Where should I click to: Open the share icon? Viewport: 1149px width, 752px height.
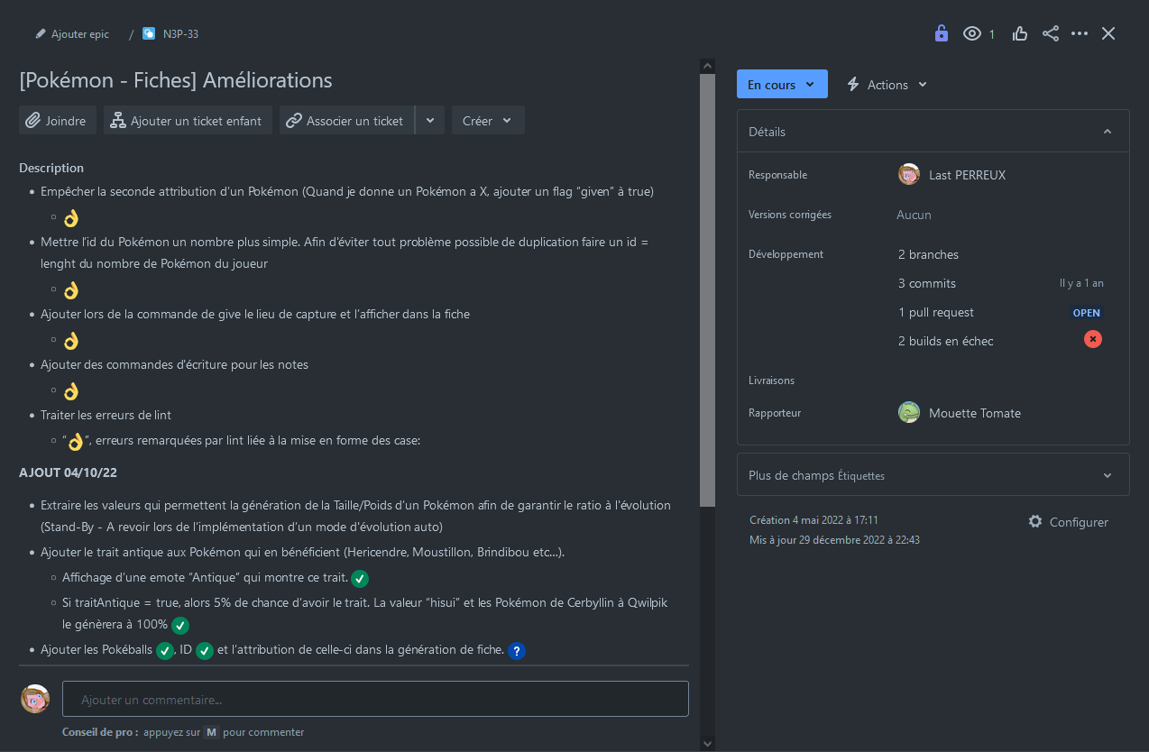1051,33
